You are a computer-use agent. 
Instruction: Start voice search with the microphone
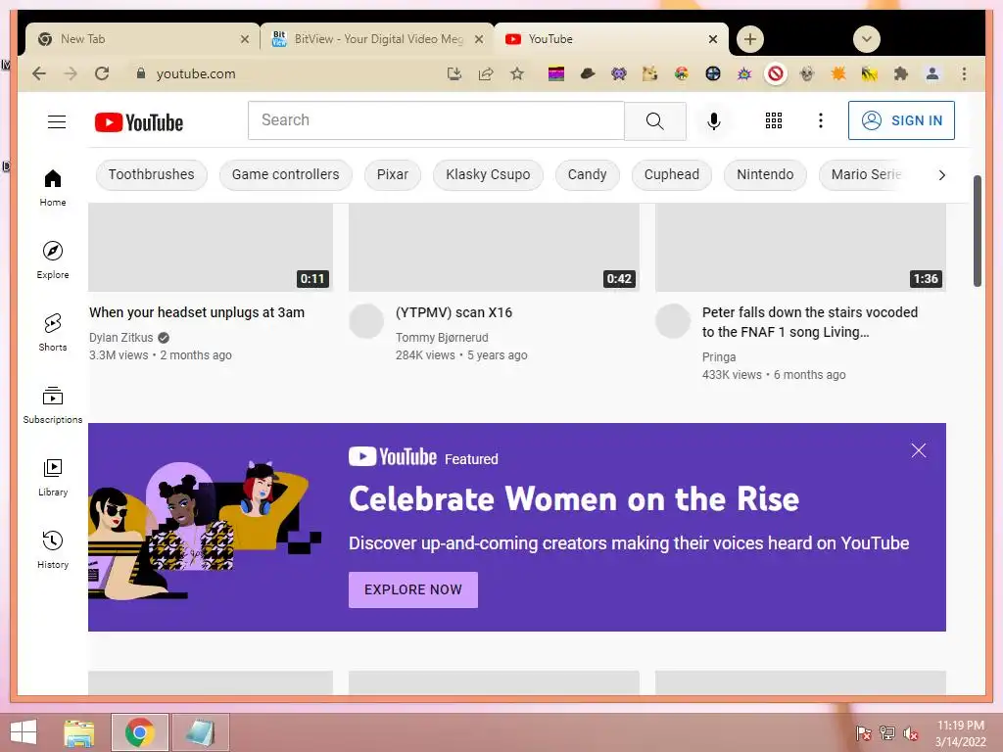(714, 120)
